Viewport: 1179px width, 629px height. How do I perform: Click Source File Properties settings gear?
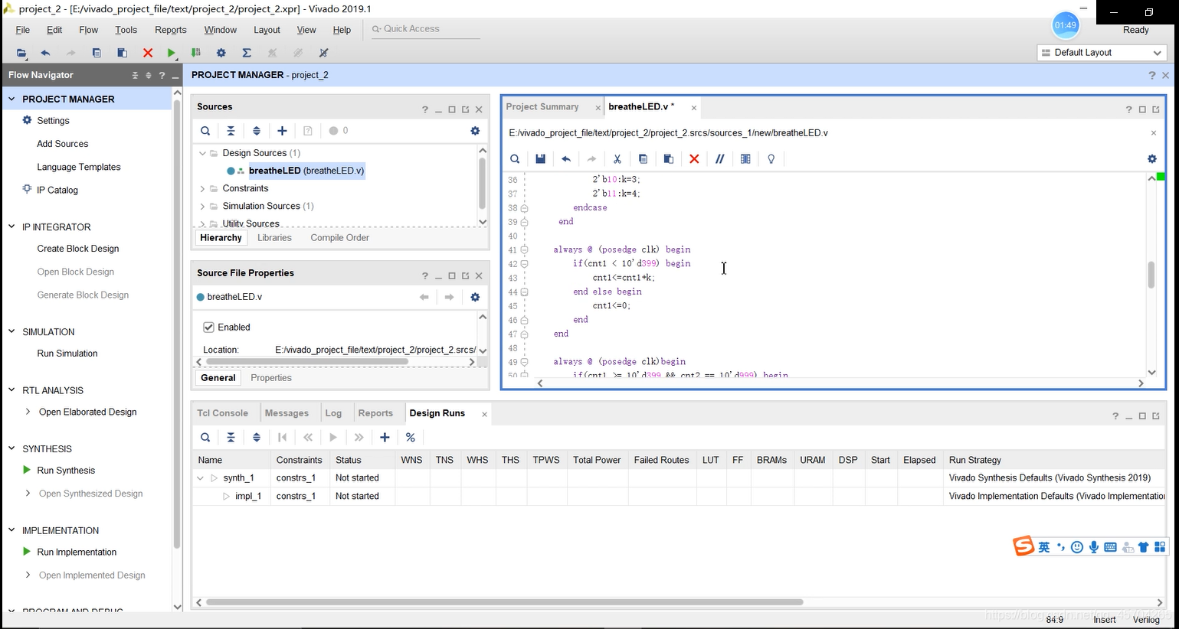[475, 297]
